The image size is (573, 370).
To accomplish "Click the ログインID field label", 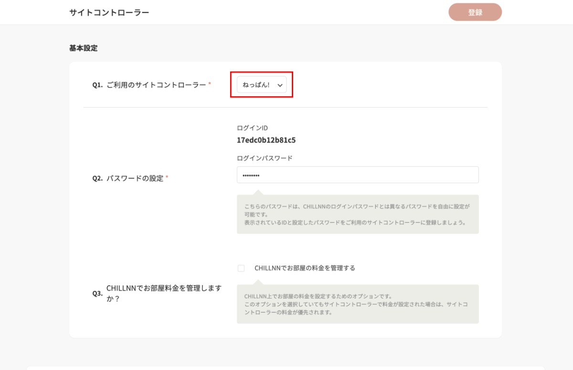I will (252, 128).
